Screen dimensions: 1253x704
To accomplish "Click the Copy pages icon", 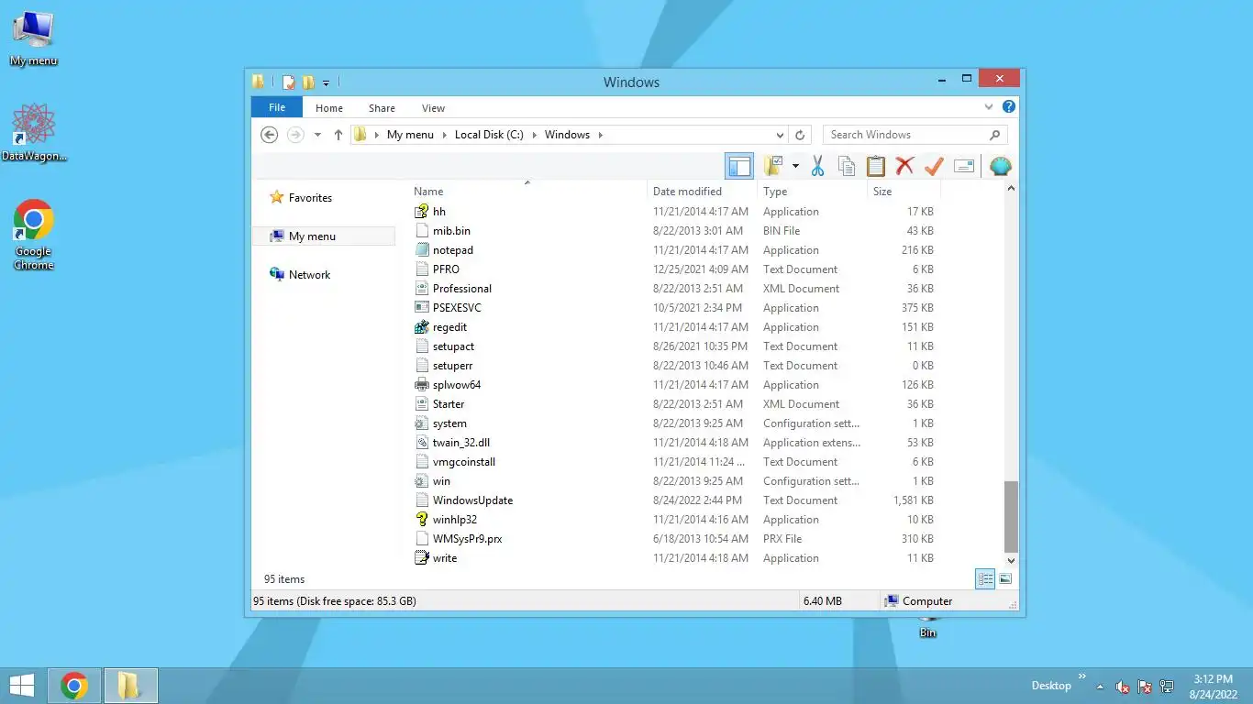I will click(x=847, y=166).
